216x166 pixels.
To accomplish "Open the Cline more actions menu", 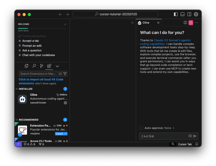I will pos(197,23).
